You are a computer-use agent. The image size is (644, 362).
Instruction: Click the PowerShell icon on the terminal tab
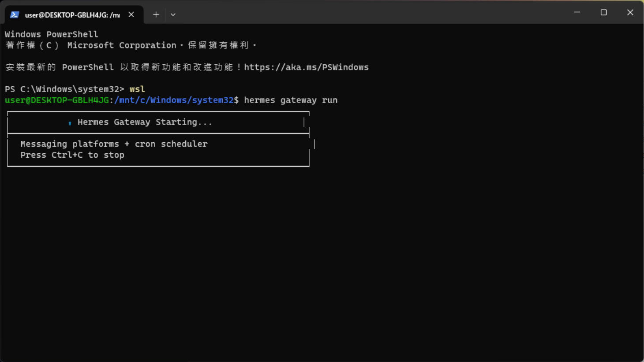pyautogui.click(x=15, y=15)
